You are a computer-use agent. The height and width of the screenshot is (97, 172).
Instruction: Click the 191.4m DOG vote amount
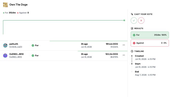pyautogui.click(x=112, y=44)
